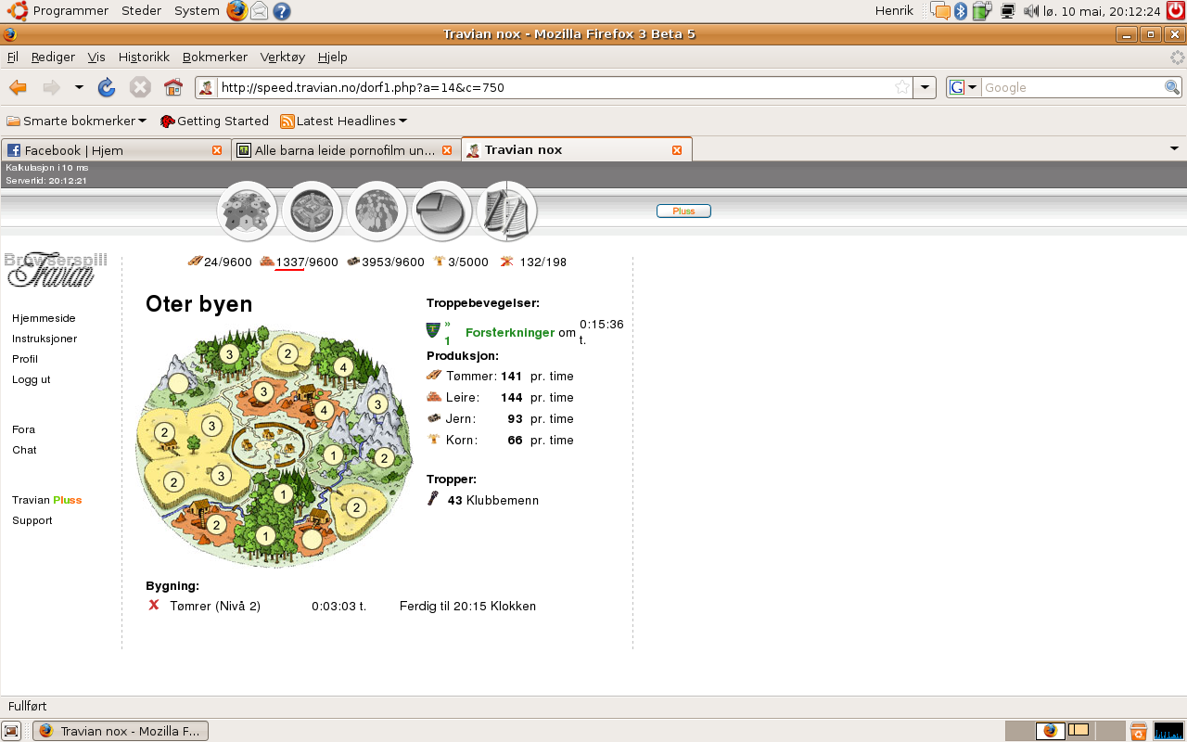The height and width of the screenshot is (742, 1187).
Task: Click the 43 Klubbemenn troop entry
Action: point(492,500)
